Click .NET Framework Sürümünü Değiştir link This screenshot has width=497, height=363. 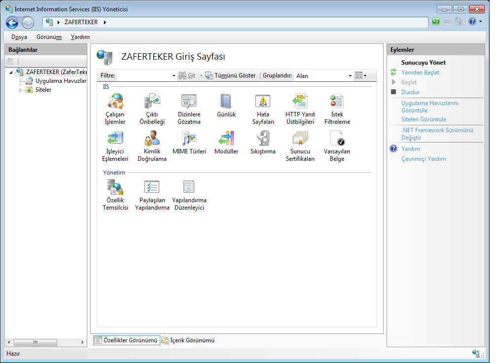[x=437, y=134]
